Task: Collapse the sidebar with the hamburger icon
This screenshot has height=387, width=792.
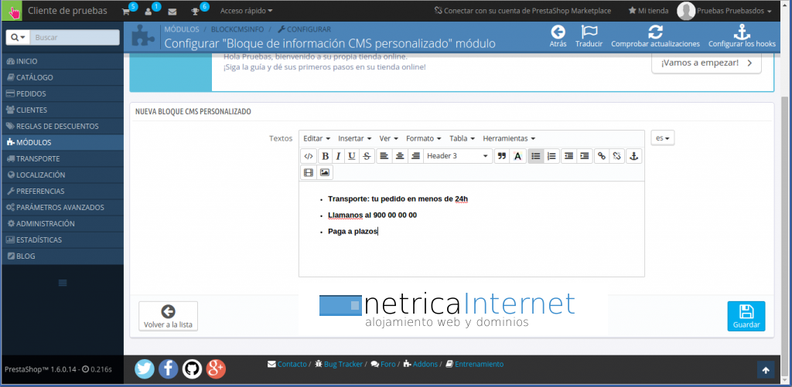Action: click(x=63, y=283)
